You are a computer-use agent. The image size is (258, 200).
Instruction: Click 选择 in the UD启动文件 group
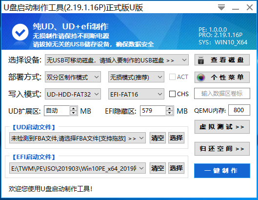coord(176,138)
